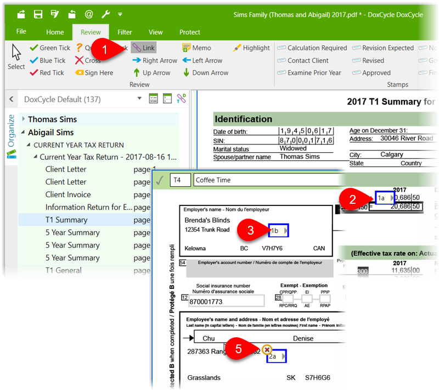The height and width of the screenshot is (390, 439).
Task: Apply the Examine Prior Year stamp
Action: point(309,73)
